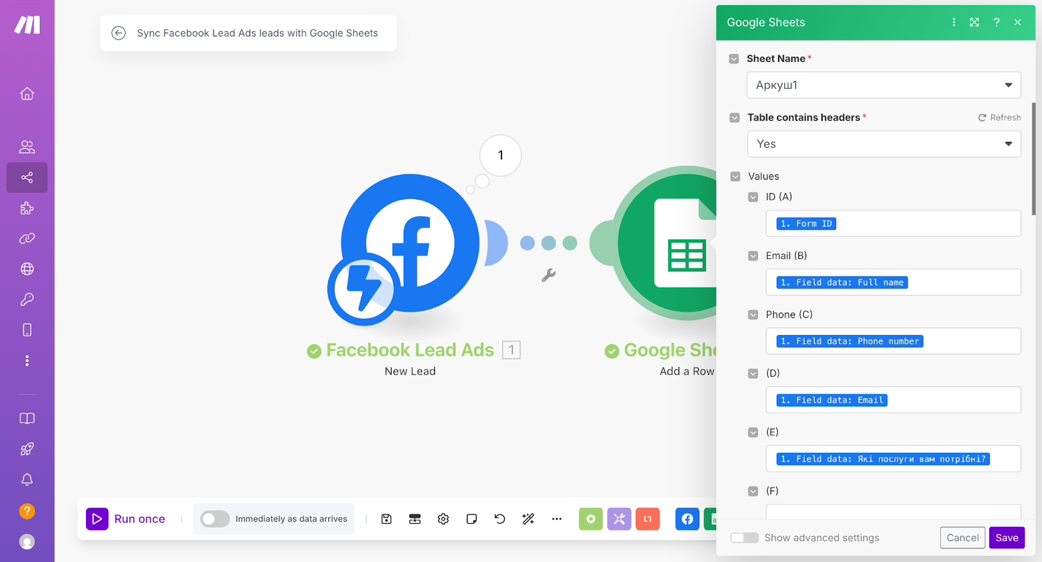
Task: Open the user profile avatar
Action: pos(27,541)
